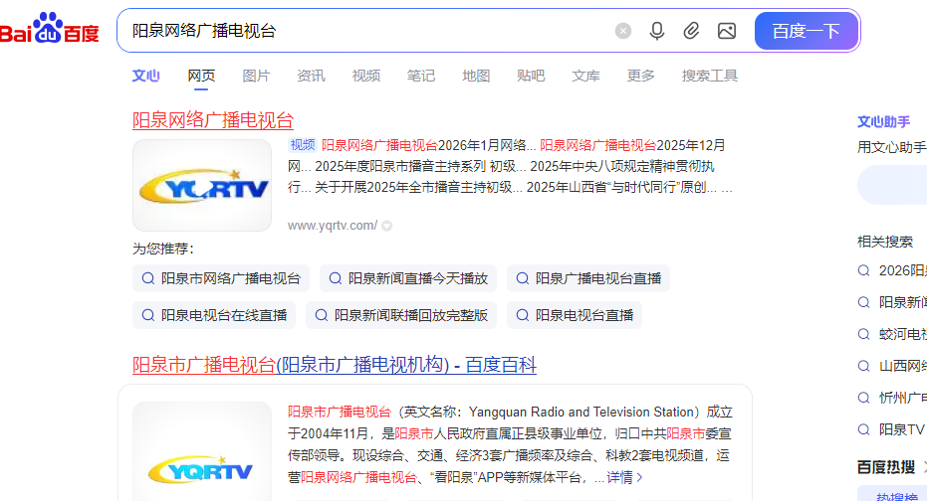
Task: Start voice search with microphone icon
Action: coord(657,31)
